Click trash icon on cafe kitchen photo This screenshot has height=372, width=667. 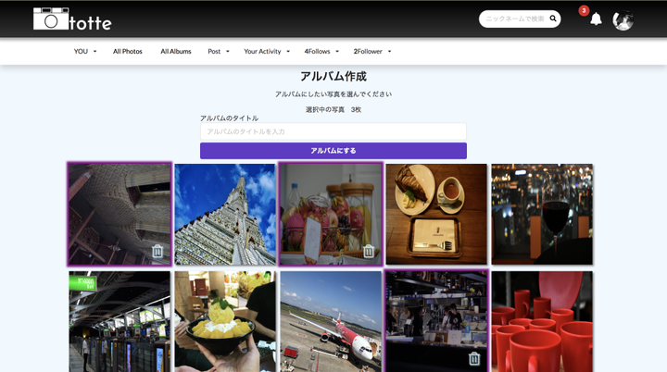pos(474,359)
